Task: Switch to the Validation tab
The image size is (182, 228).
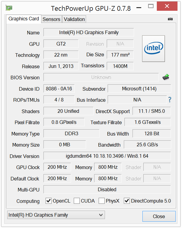Action: tap(74, 19)
